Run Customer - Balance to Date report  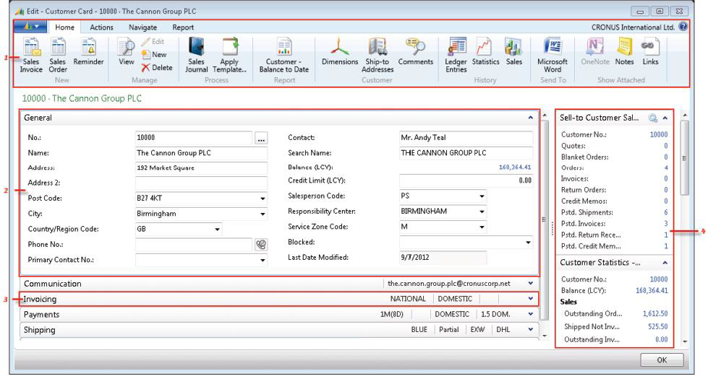pos(284,55)
